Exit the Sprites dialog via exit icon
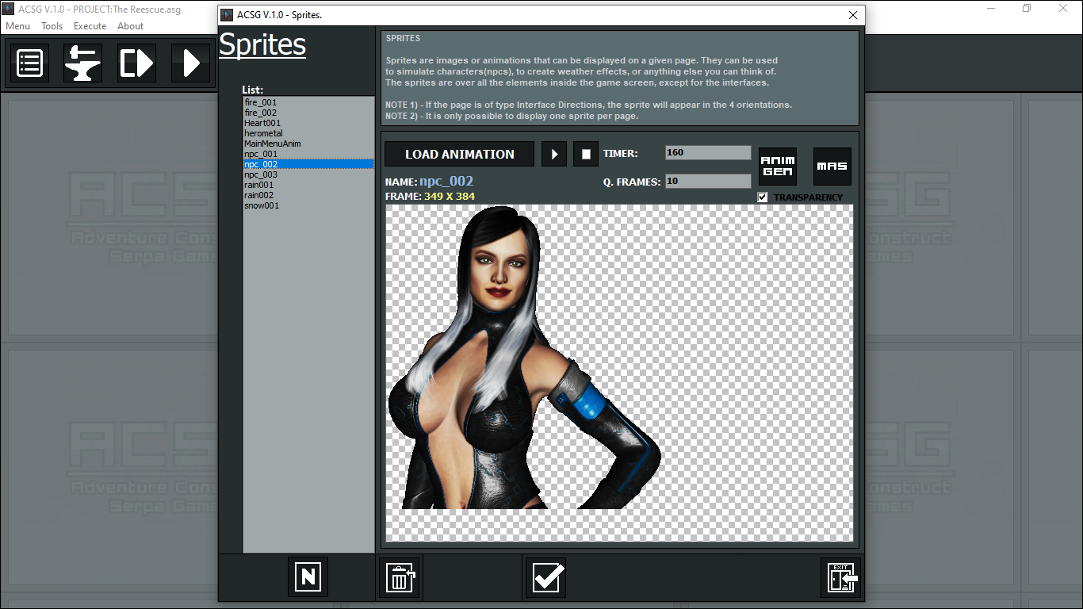The height and width of the screenshot is (609, 1083). point(840,576)
